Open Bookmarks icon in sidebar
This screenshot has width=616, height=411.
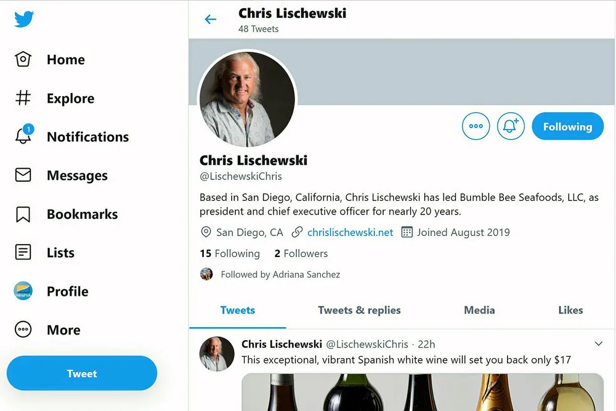coord(23,214)
